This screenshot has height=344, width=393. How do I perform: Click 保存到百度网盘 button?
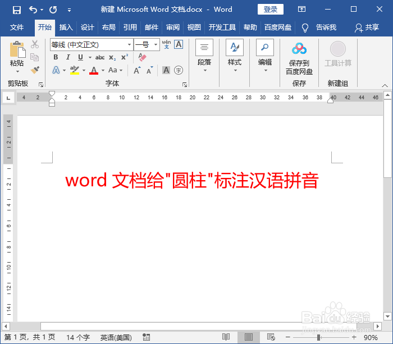[x=299, y=58]
